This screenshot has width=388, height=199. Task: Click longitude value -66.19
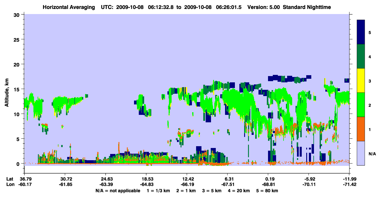pyautogui.click(x=187, y=184)
